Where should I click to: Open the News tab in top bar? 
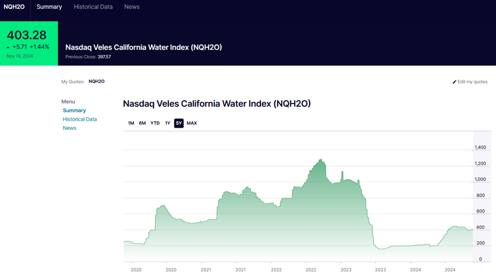click(132, 7)
